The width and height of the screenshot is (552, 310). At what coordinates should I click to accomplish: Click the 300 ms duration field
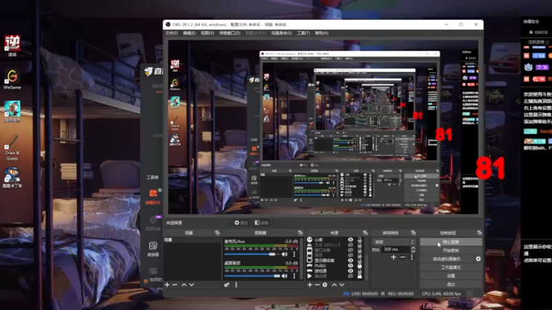pyautogui.click(x=396, y=249)
